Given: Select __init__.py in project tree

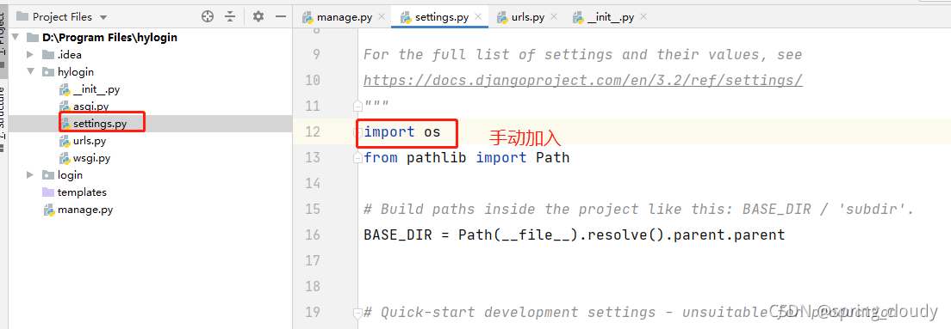Looking at the screenshot, I should [96, 89].
